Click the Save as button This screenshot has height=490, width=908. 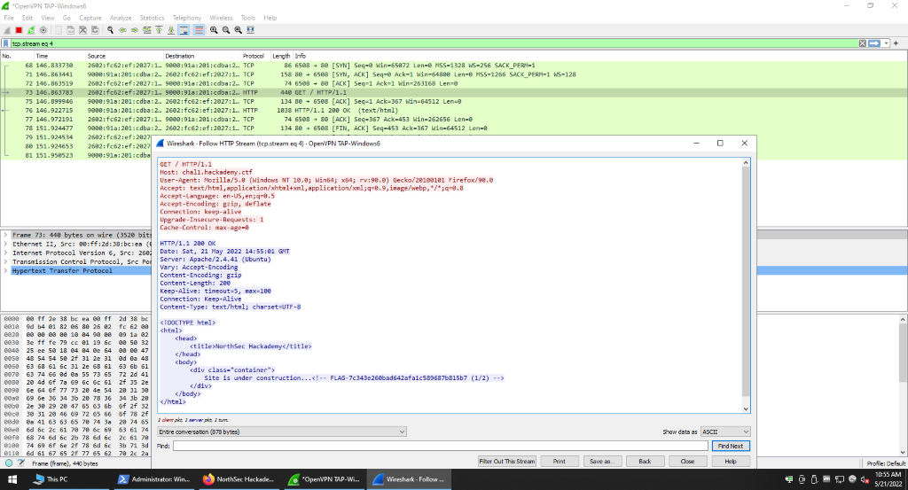point(601,462)
